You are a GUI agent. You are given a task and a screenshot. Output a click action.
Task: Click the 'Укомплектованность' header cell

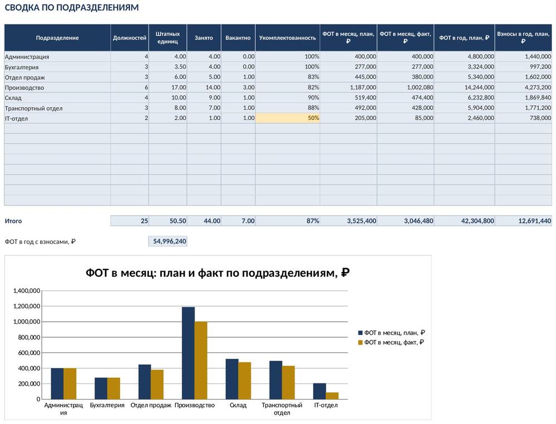click(x=287, y=38)
